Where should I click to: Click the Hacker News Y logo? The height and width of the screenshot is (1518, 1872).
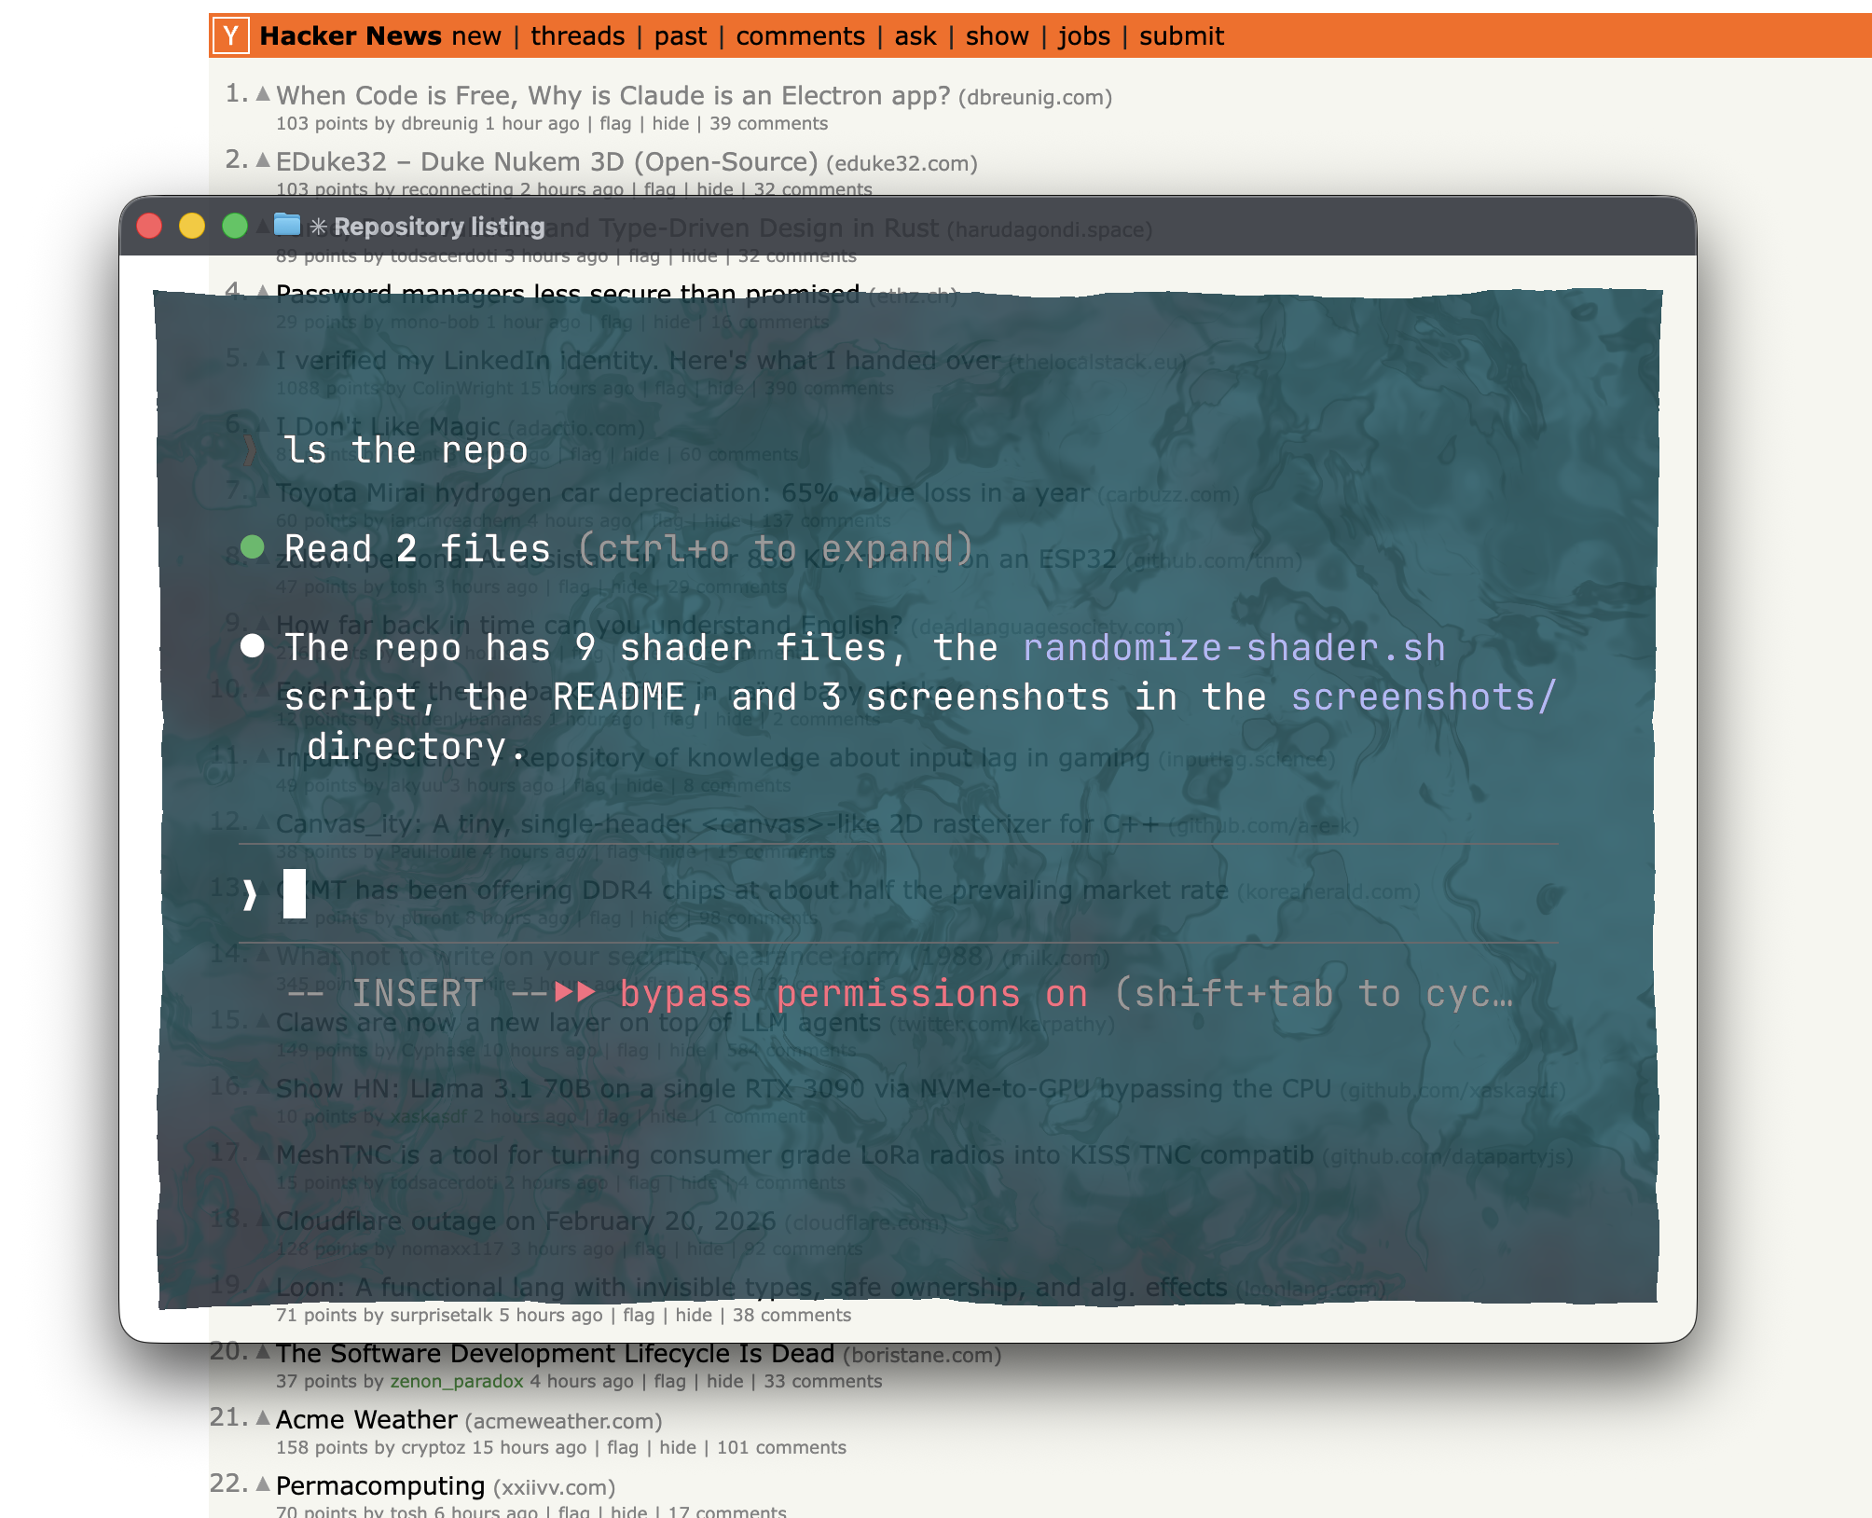click(230, 36)
